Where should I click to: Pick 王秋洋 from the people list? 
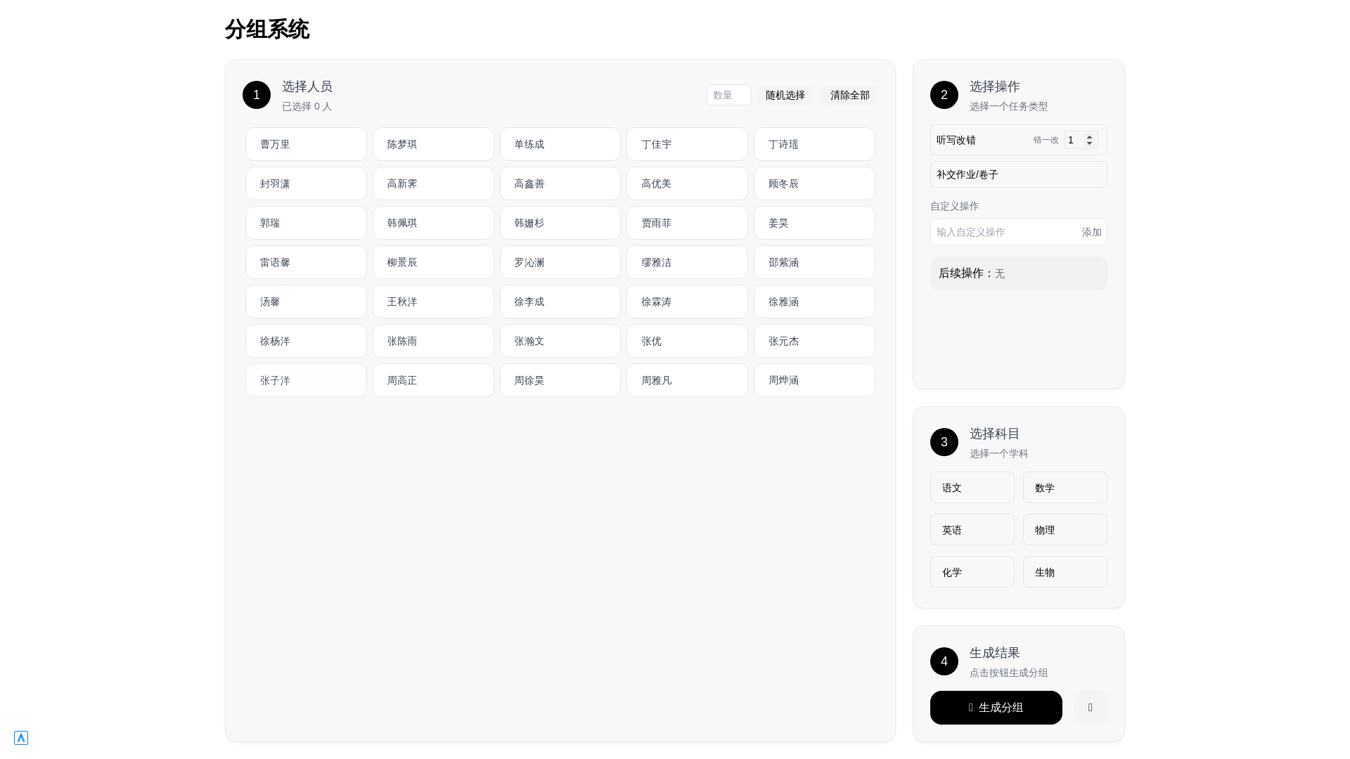click(x=433, y=301)
